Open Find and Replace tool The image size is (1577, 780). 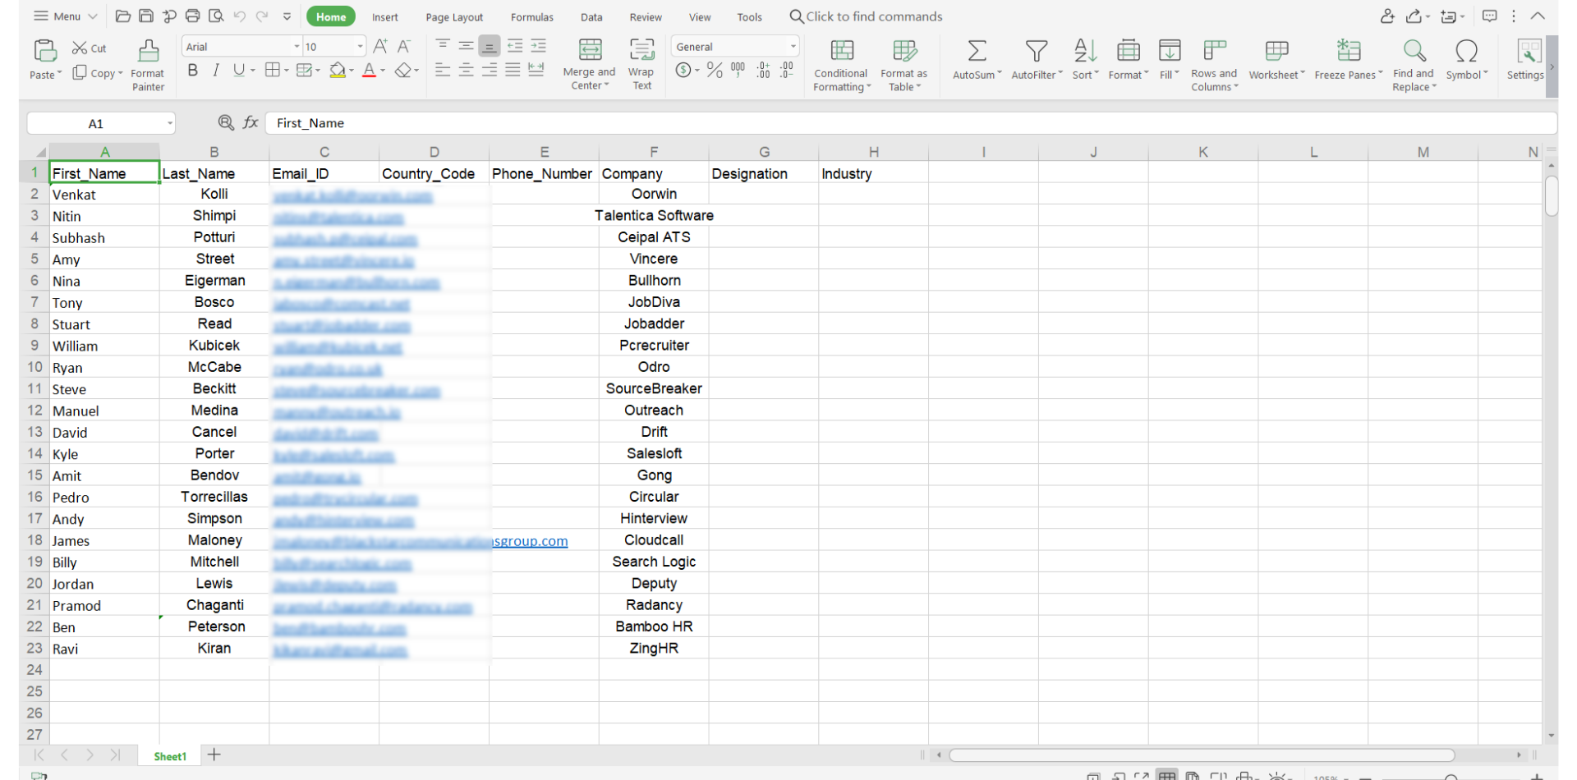1414,52
